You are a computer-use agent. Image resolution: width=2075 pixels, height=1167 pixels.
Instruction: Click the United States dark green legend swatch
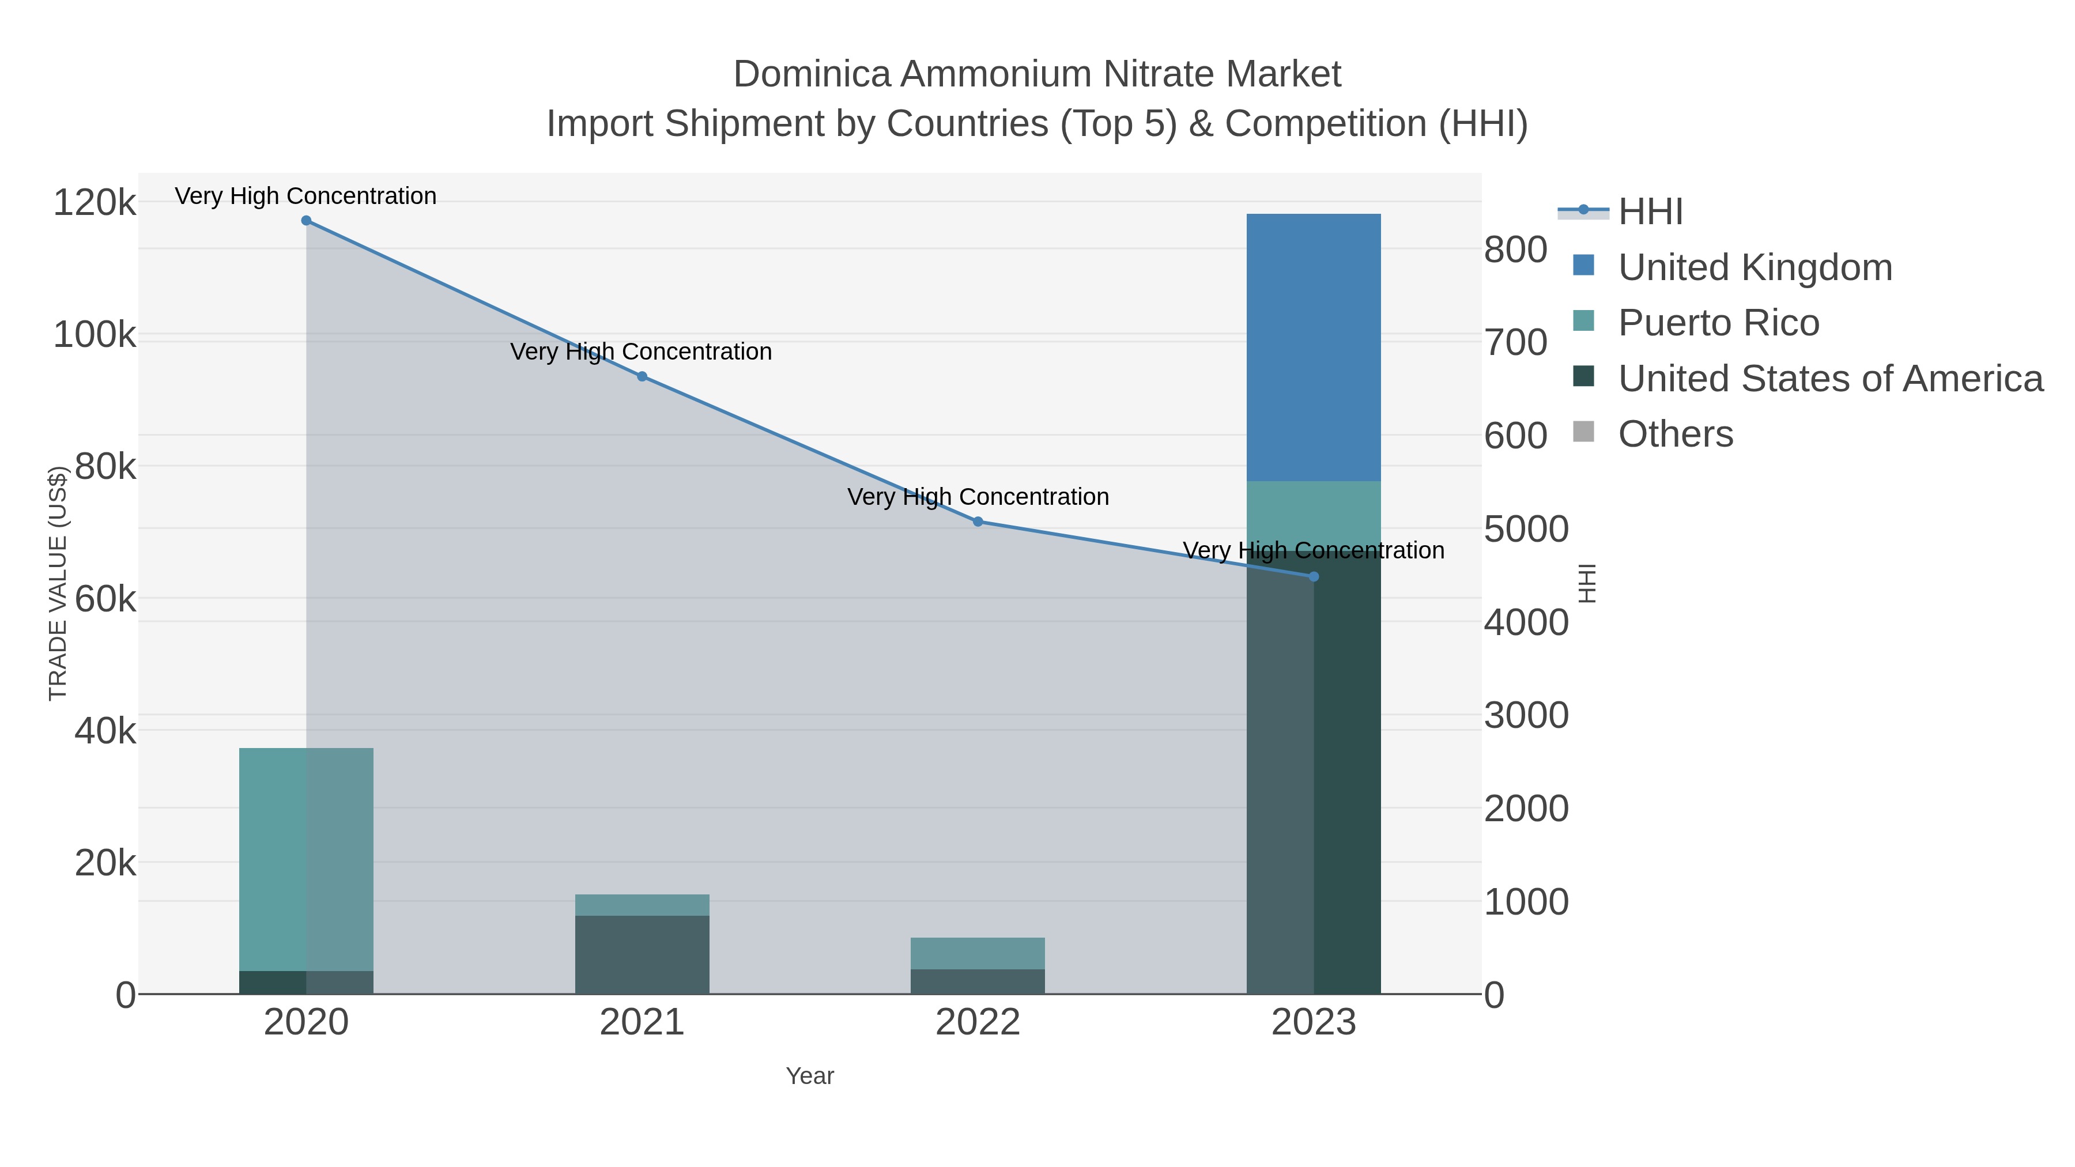click(x=1584, y=376)
